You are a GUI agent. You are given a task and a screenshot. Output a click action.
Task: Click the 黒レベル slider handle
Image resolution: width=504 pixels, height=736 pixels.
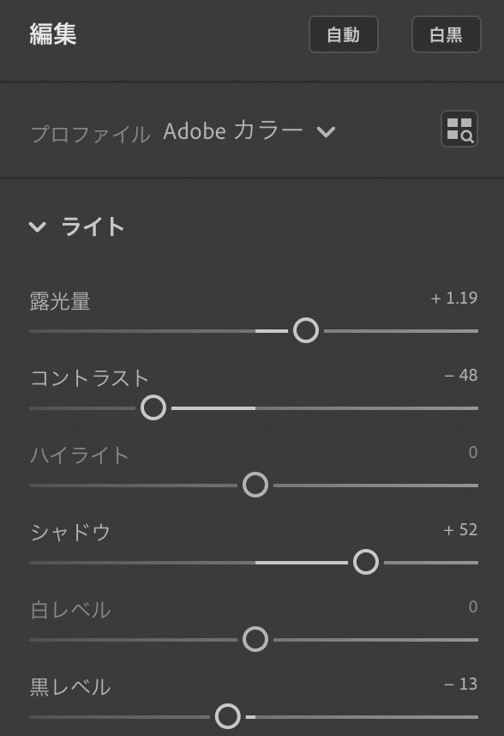pyautogui.click(x=230, y=715)
